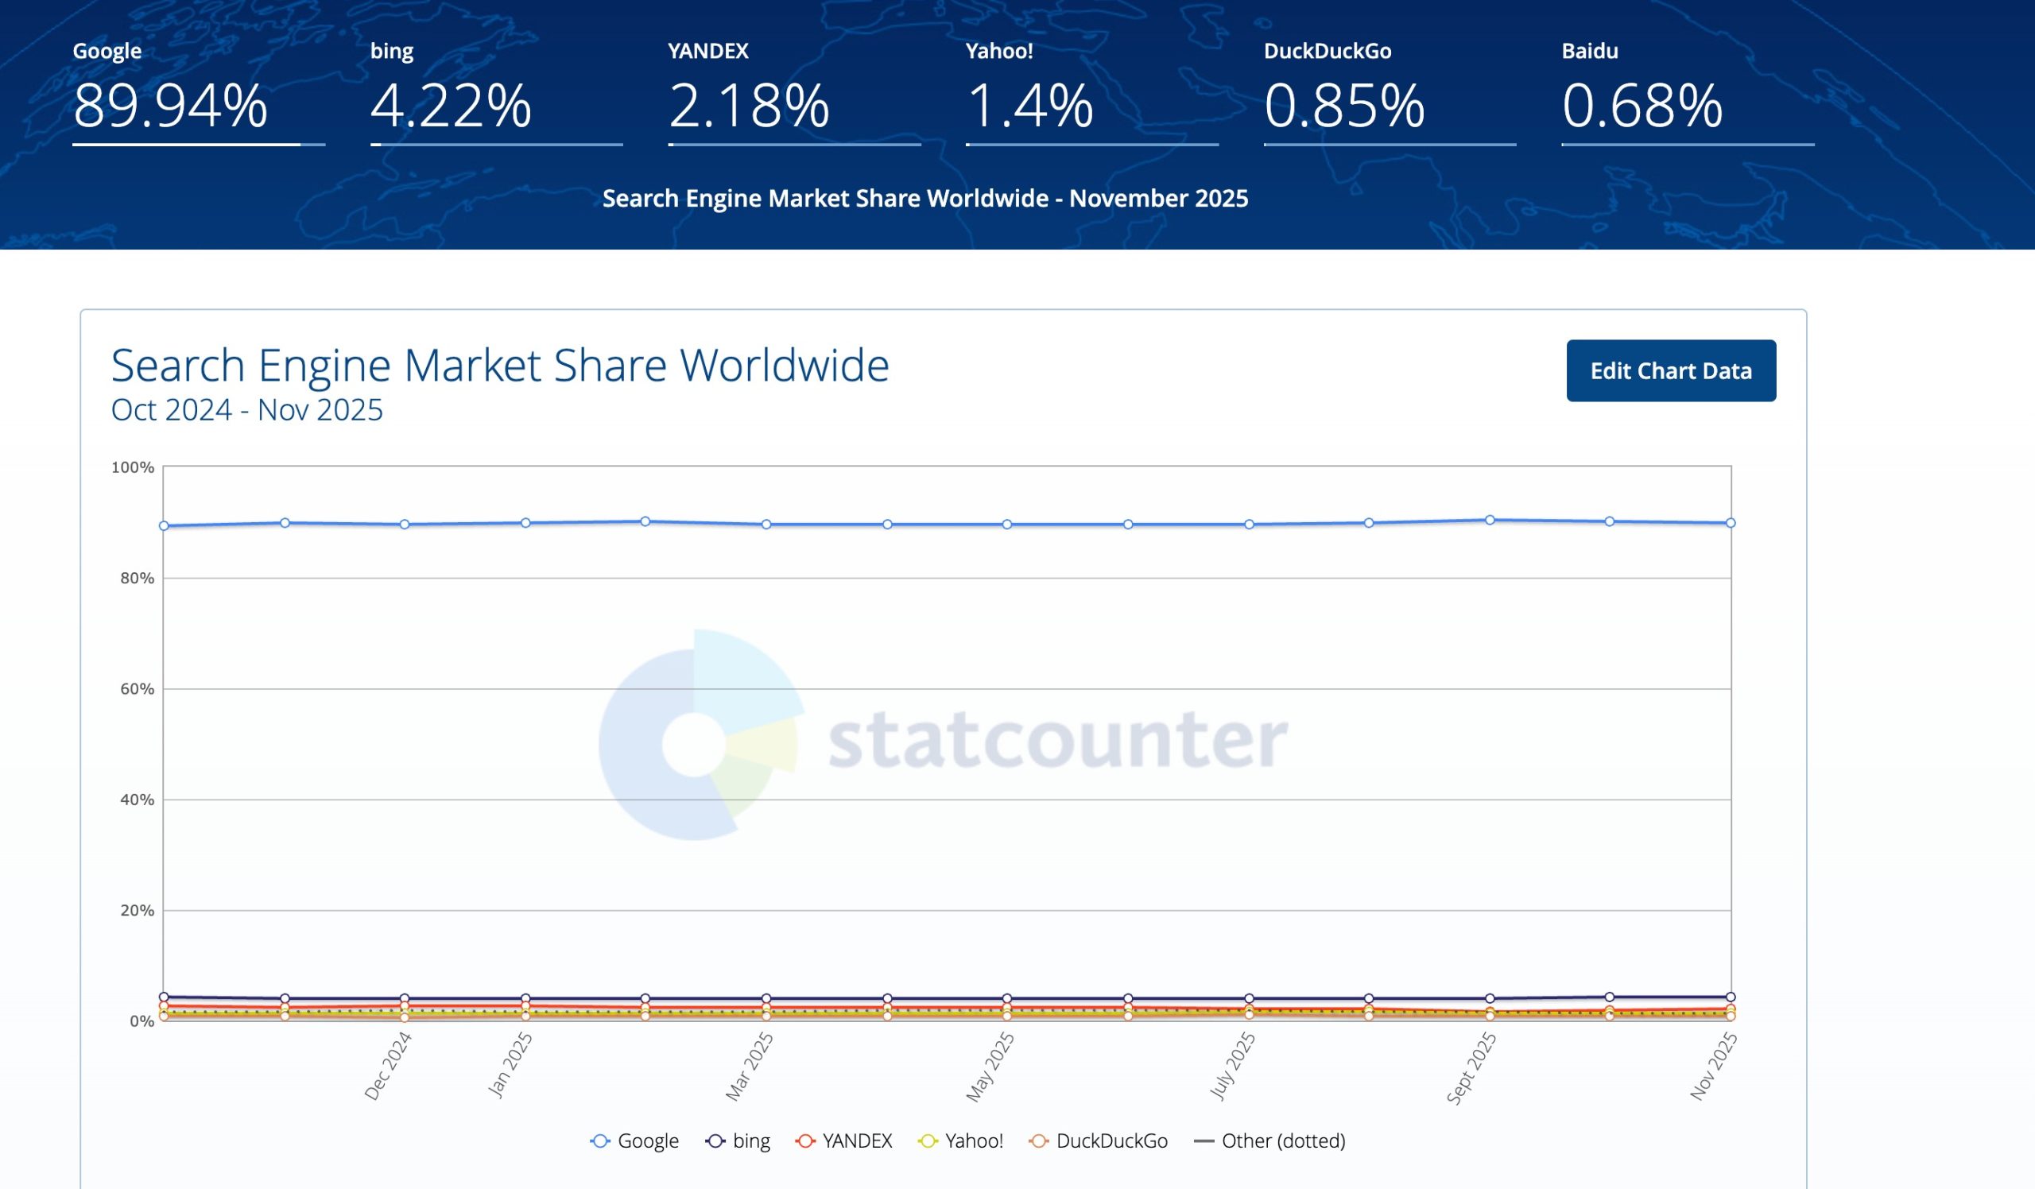The height and width of the screenshot is (1189, 2035).
Task: Click the dash icon for Other (dotted) series
Action: coord(1205,1141)
